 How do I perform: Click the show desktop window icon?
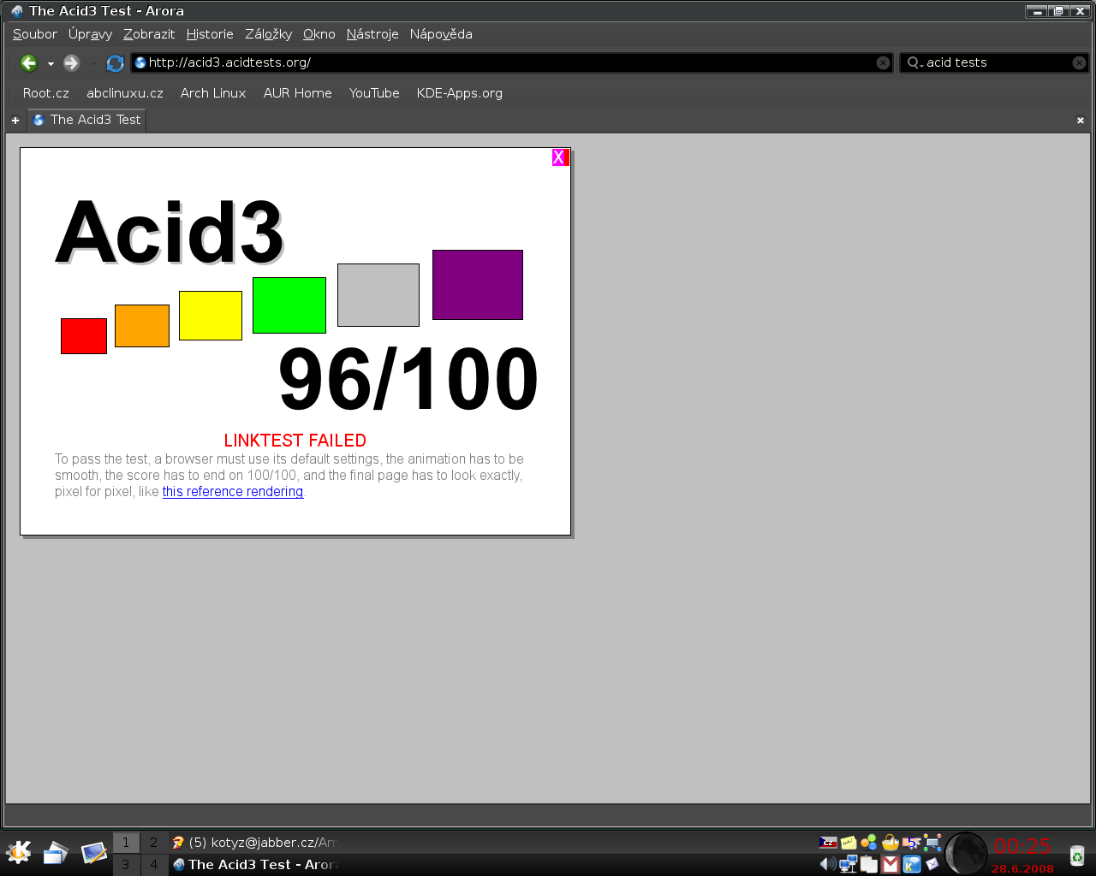pos(56,853)
